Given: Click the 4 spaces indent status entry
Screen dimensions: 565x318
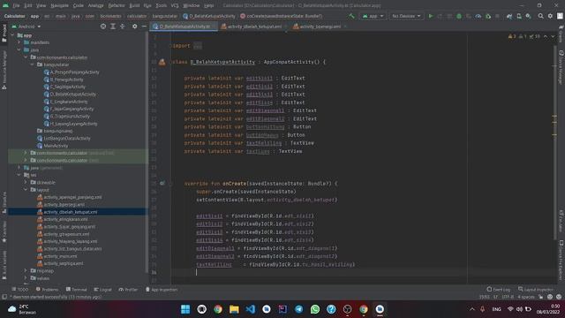Looking at the screenshot, I should [x=526, y=297].
